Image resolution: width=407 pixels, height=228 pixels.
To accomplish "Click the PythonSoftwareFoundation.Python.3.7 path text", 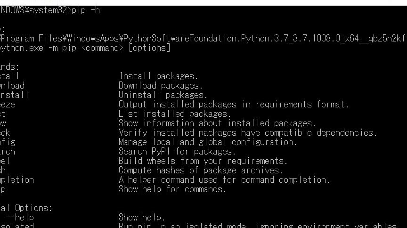I will 205,39.
